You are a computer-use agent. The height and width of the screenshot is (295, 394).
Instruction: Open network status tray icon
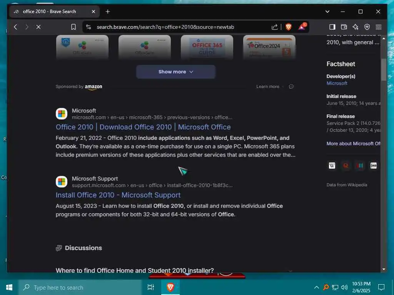[335, 287]
